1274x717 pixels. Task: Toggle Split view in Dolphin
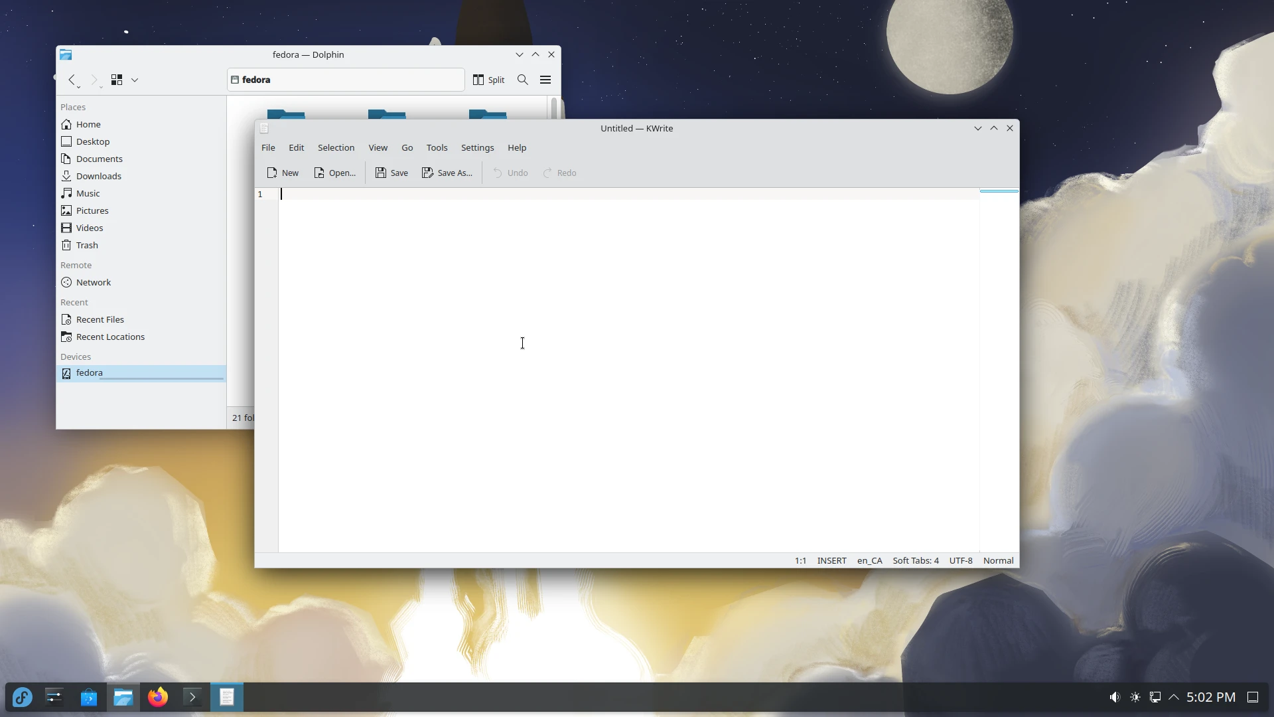pyautogui.click(x=488, y=79)
